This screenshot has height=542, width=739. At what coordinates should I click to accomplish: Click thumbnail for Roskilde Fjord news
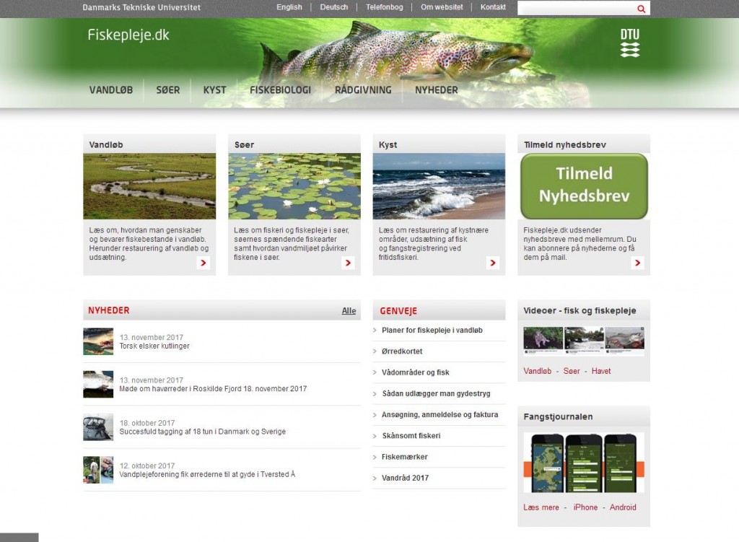point(98,384)
